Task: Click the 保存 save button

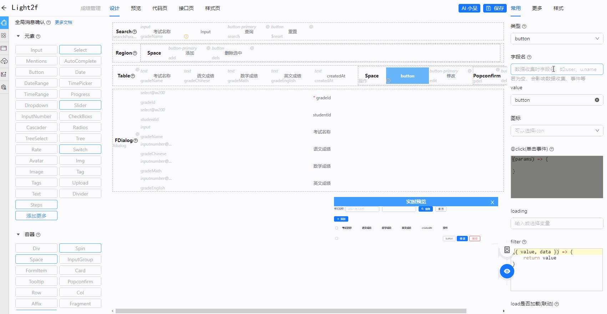Action: point(495,8)
